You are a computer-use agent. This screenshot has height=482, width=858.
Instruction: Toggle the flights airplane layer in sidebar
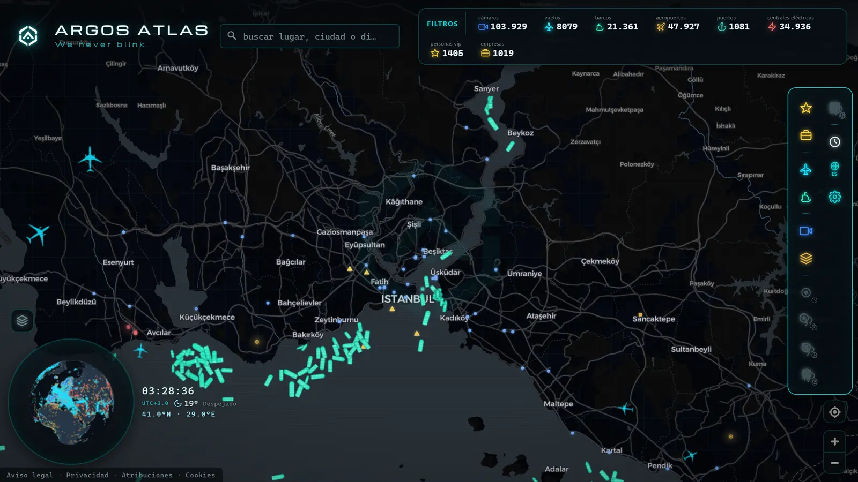tap(805, 170)
